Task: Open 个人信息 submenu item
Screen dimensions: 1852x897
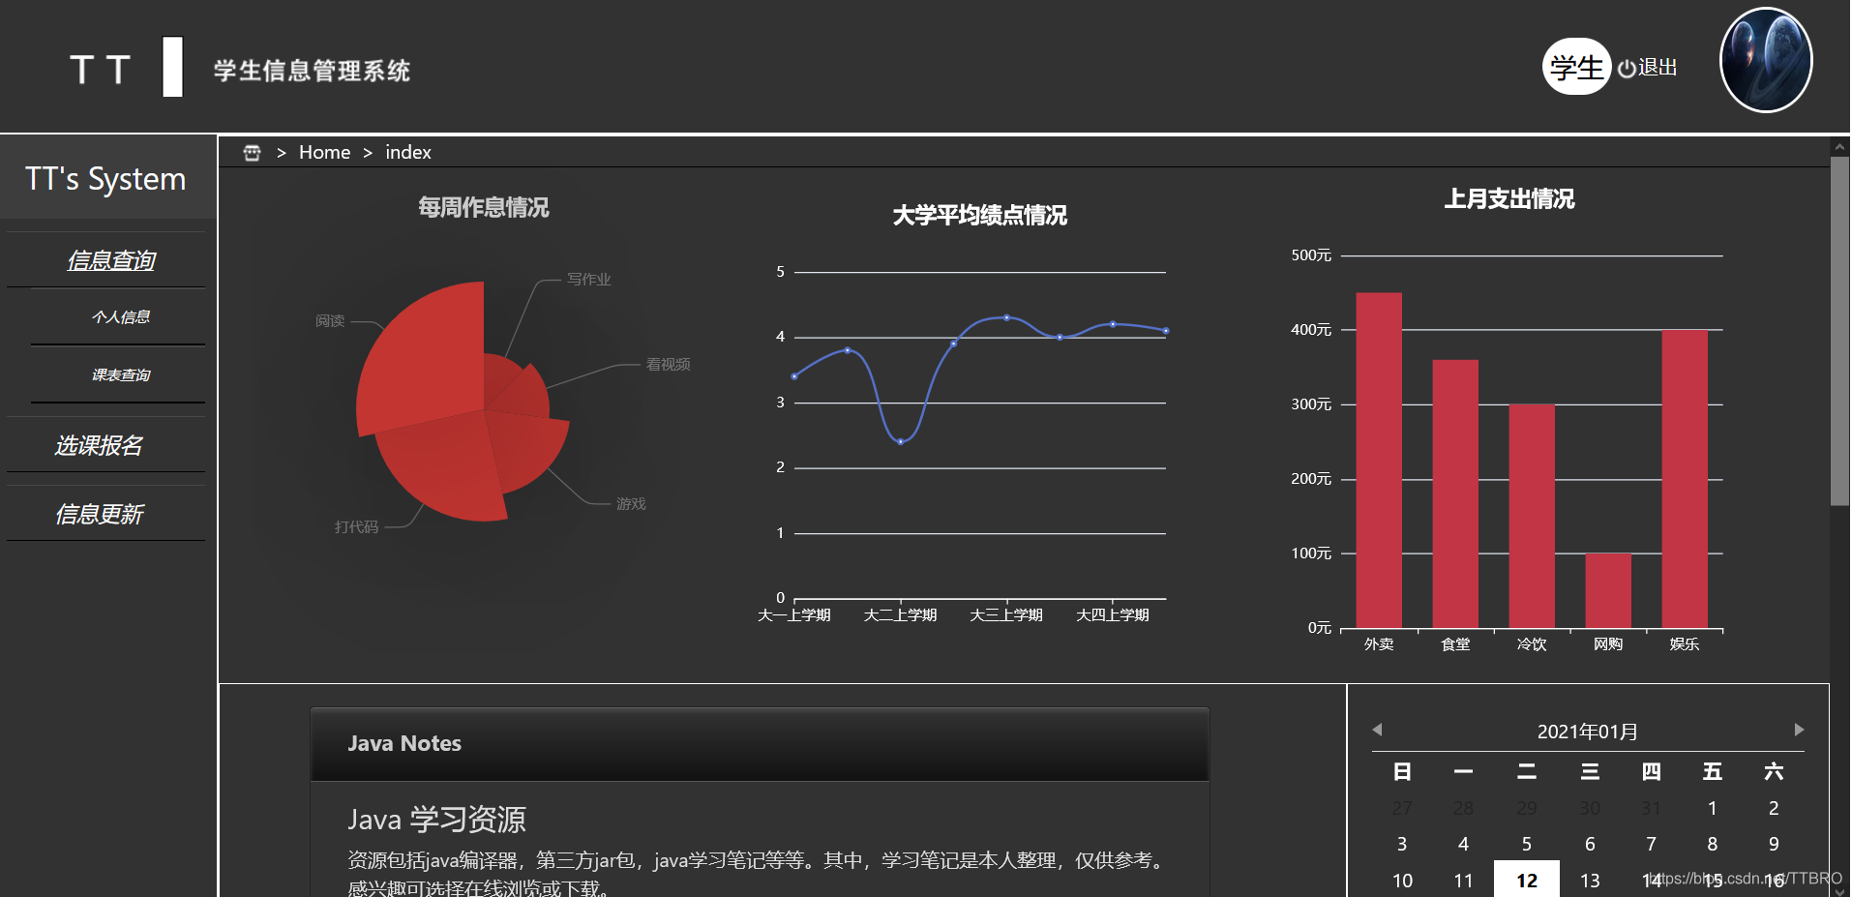Action: point(121,317)
